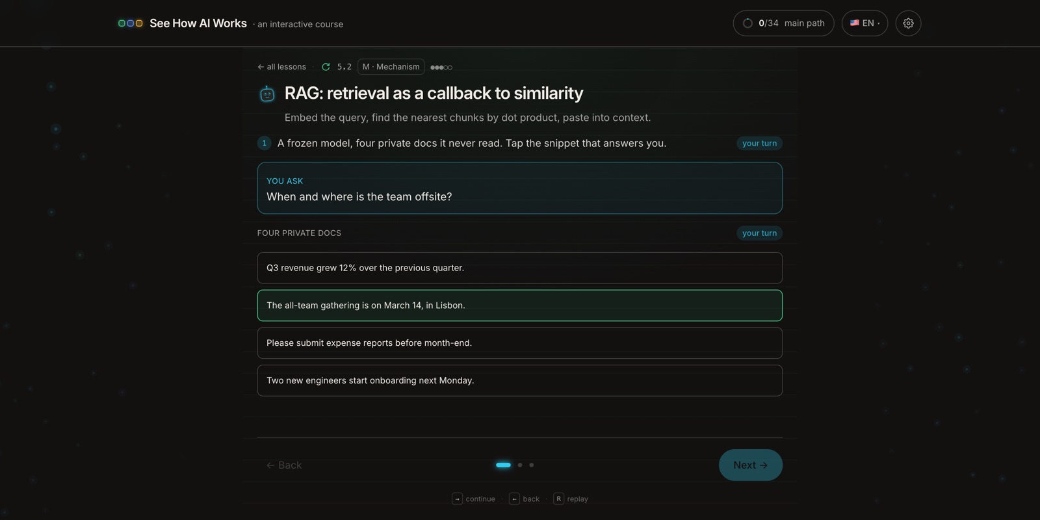Click the your turn badge beside step 1
This screenshot has width=1040, height=520.
coord(759,143)
